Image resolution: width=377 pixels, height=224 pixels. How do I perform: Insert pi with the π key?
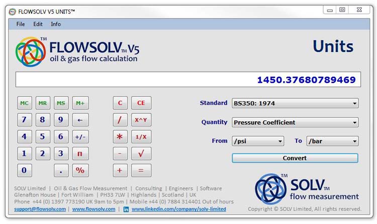click(x=80, y=153)
